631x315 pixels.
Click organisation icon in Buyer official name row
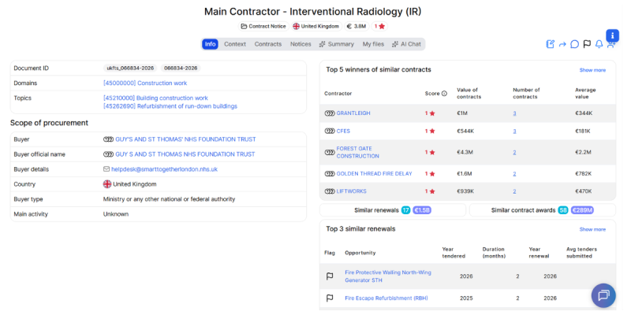[x=108, y=154]
